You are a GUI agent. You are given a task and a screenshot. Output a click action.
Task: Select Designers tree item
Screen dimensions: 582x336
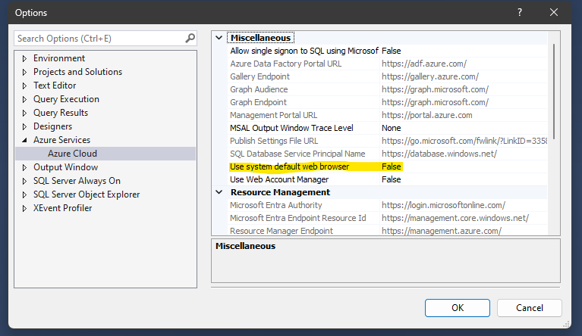pos(52,126)
